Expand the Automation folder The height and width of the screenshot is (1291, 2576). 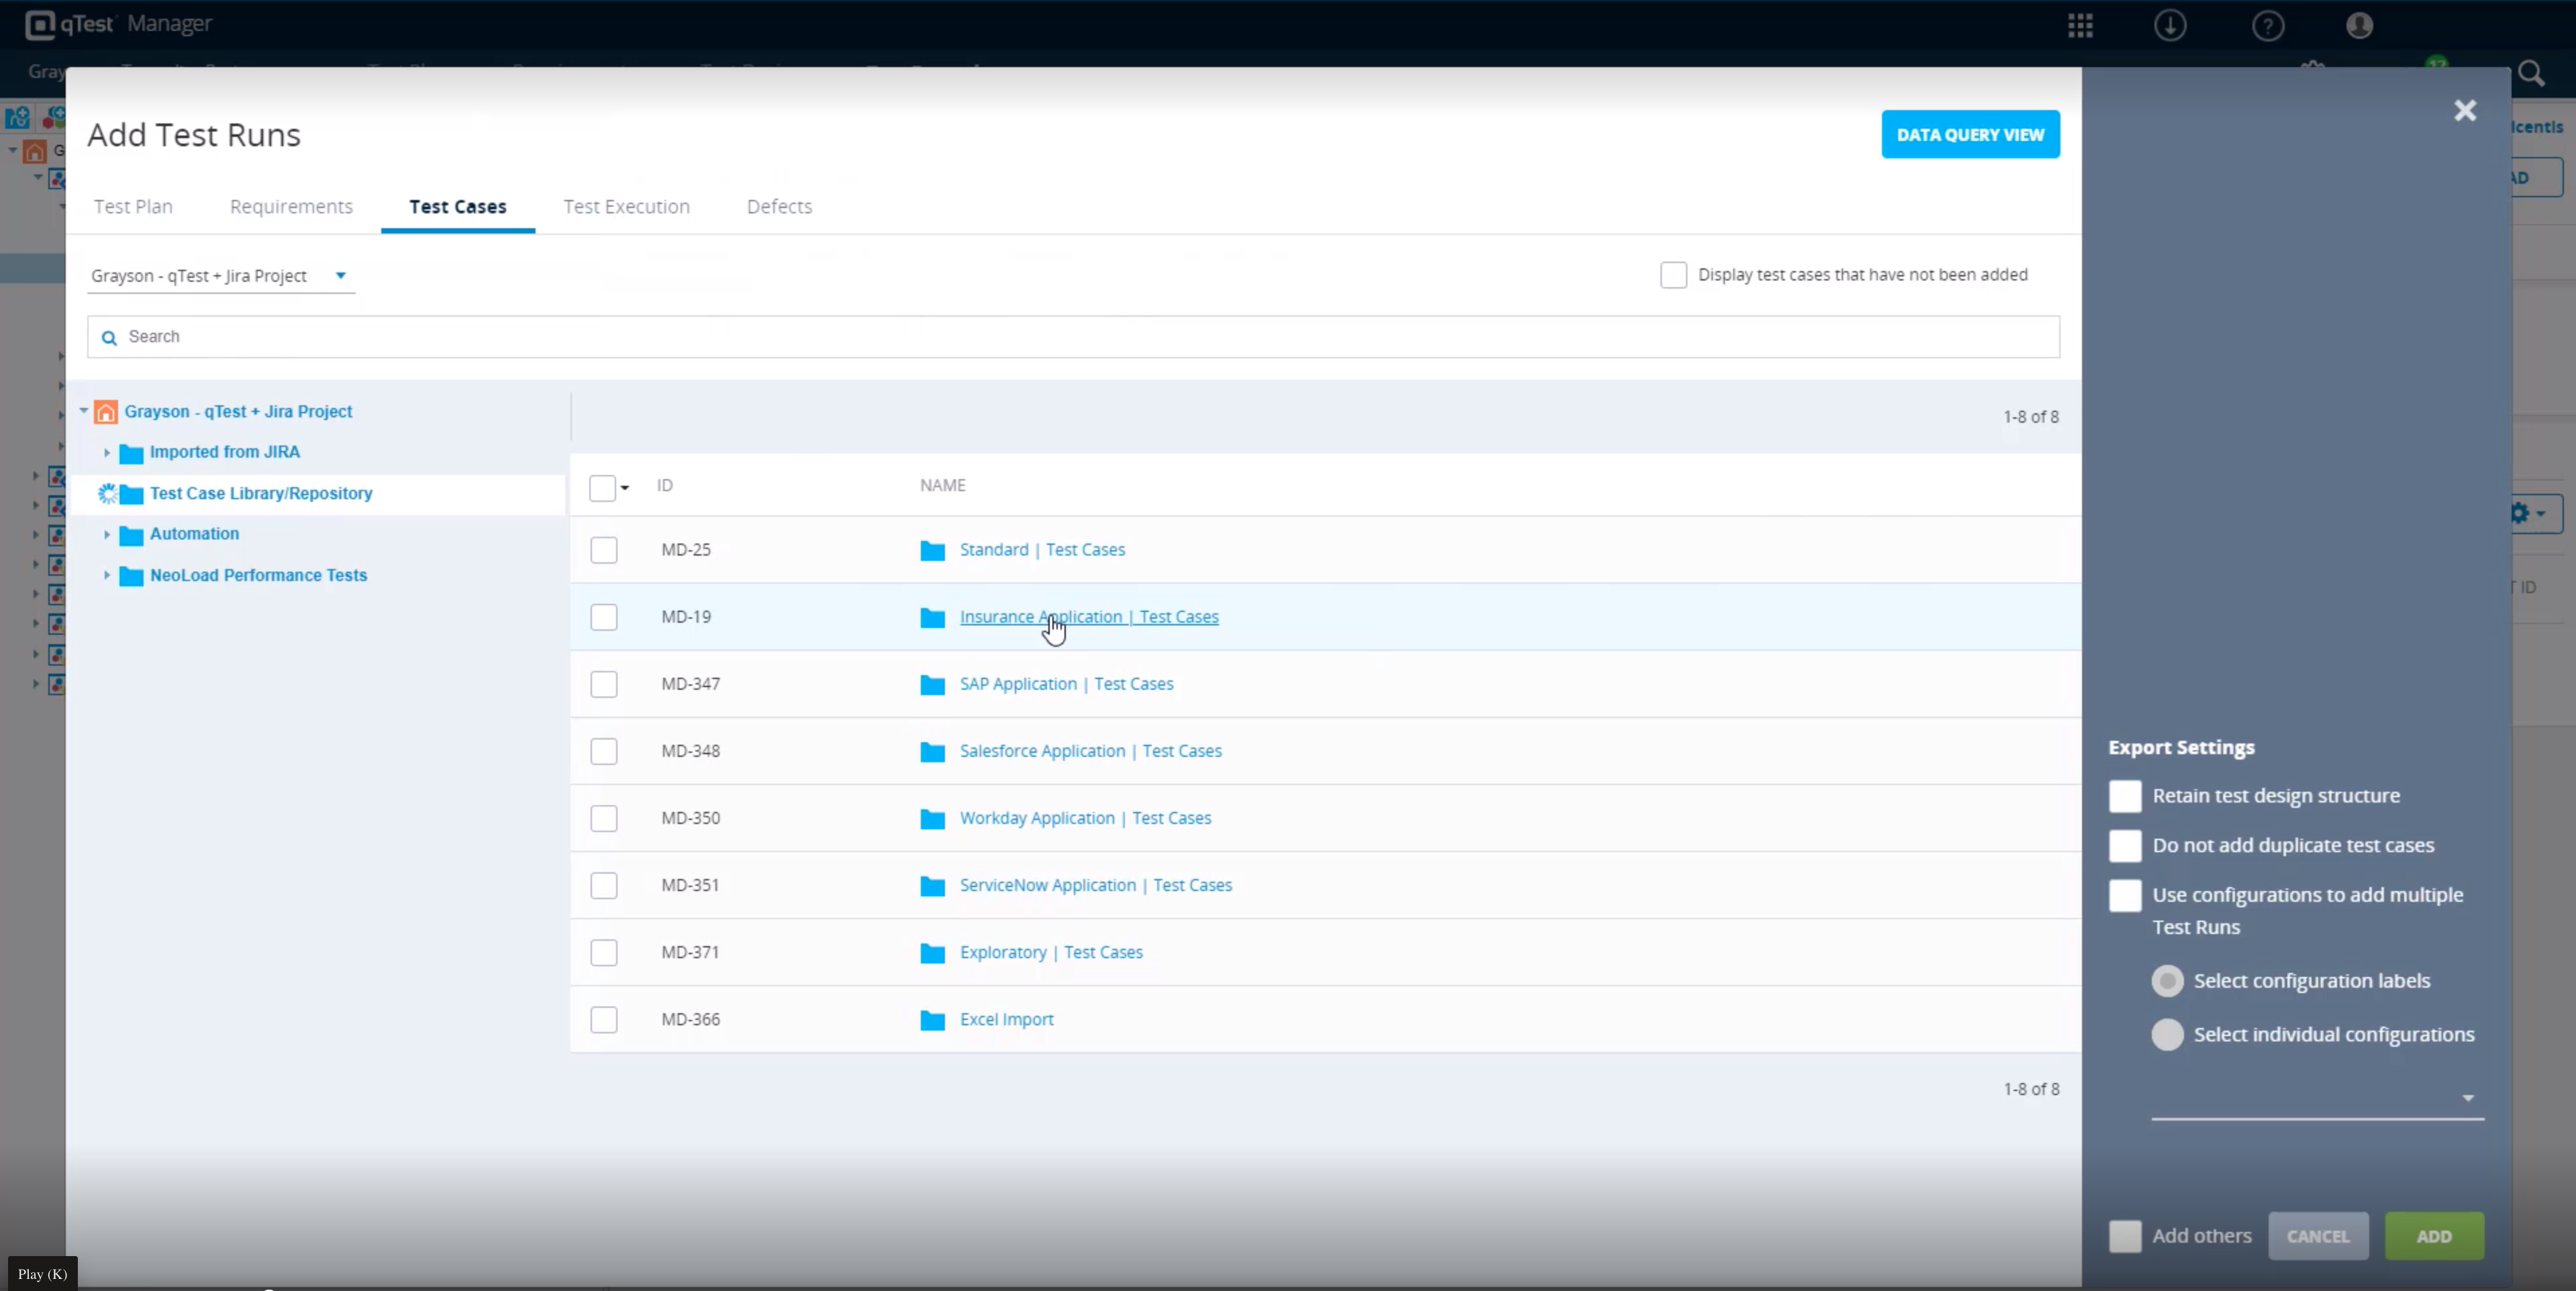coord(107,534)
